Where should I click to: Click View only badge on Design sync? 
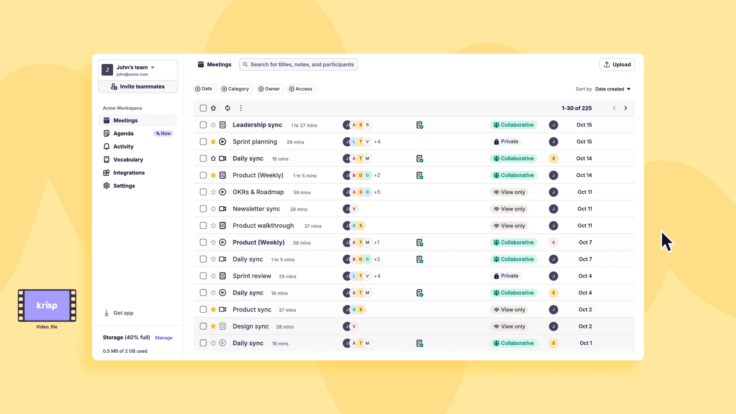pos(509,327)
